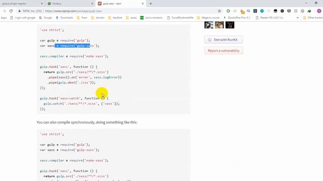Bookmark this page with the star
This screenshot has width=323, height=181.
(x=219, y=11)
